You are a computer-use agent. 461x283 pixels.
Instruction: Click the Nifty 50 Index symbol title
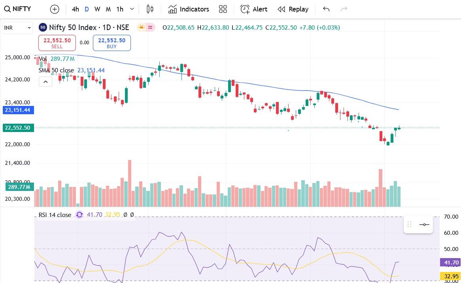[x=89, y=28]
